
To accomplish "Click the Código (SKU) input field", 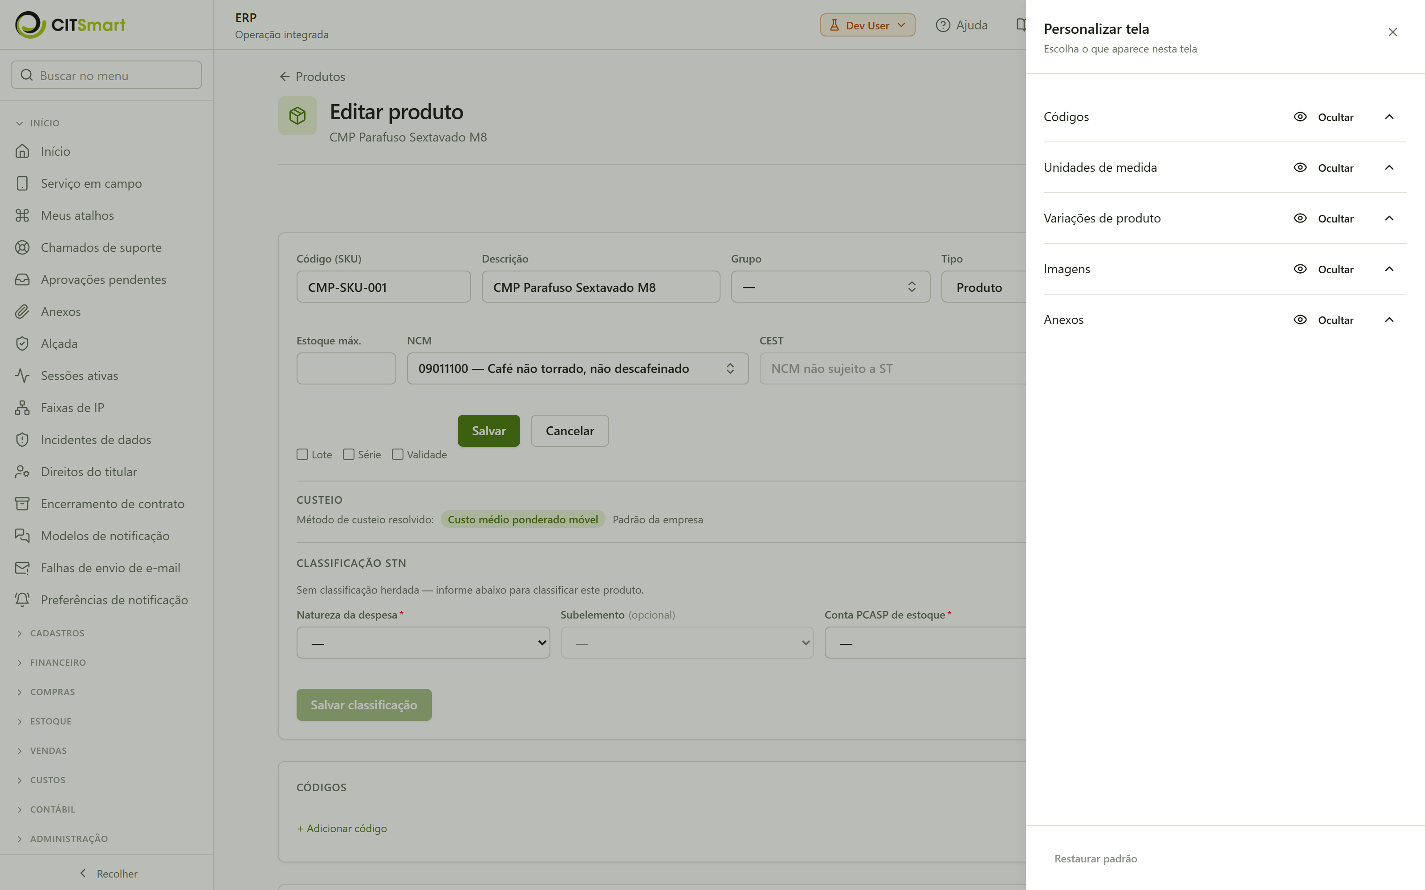I will pos(383,287).
